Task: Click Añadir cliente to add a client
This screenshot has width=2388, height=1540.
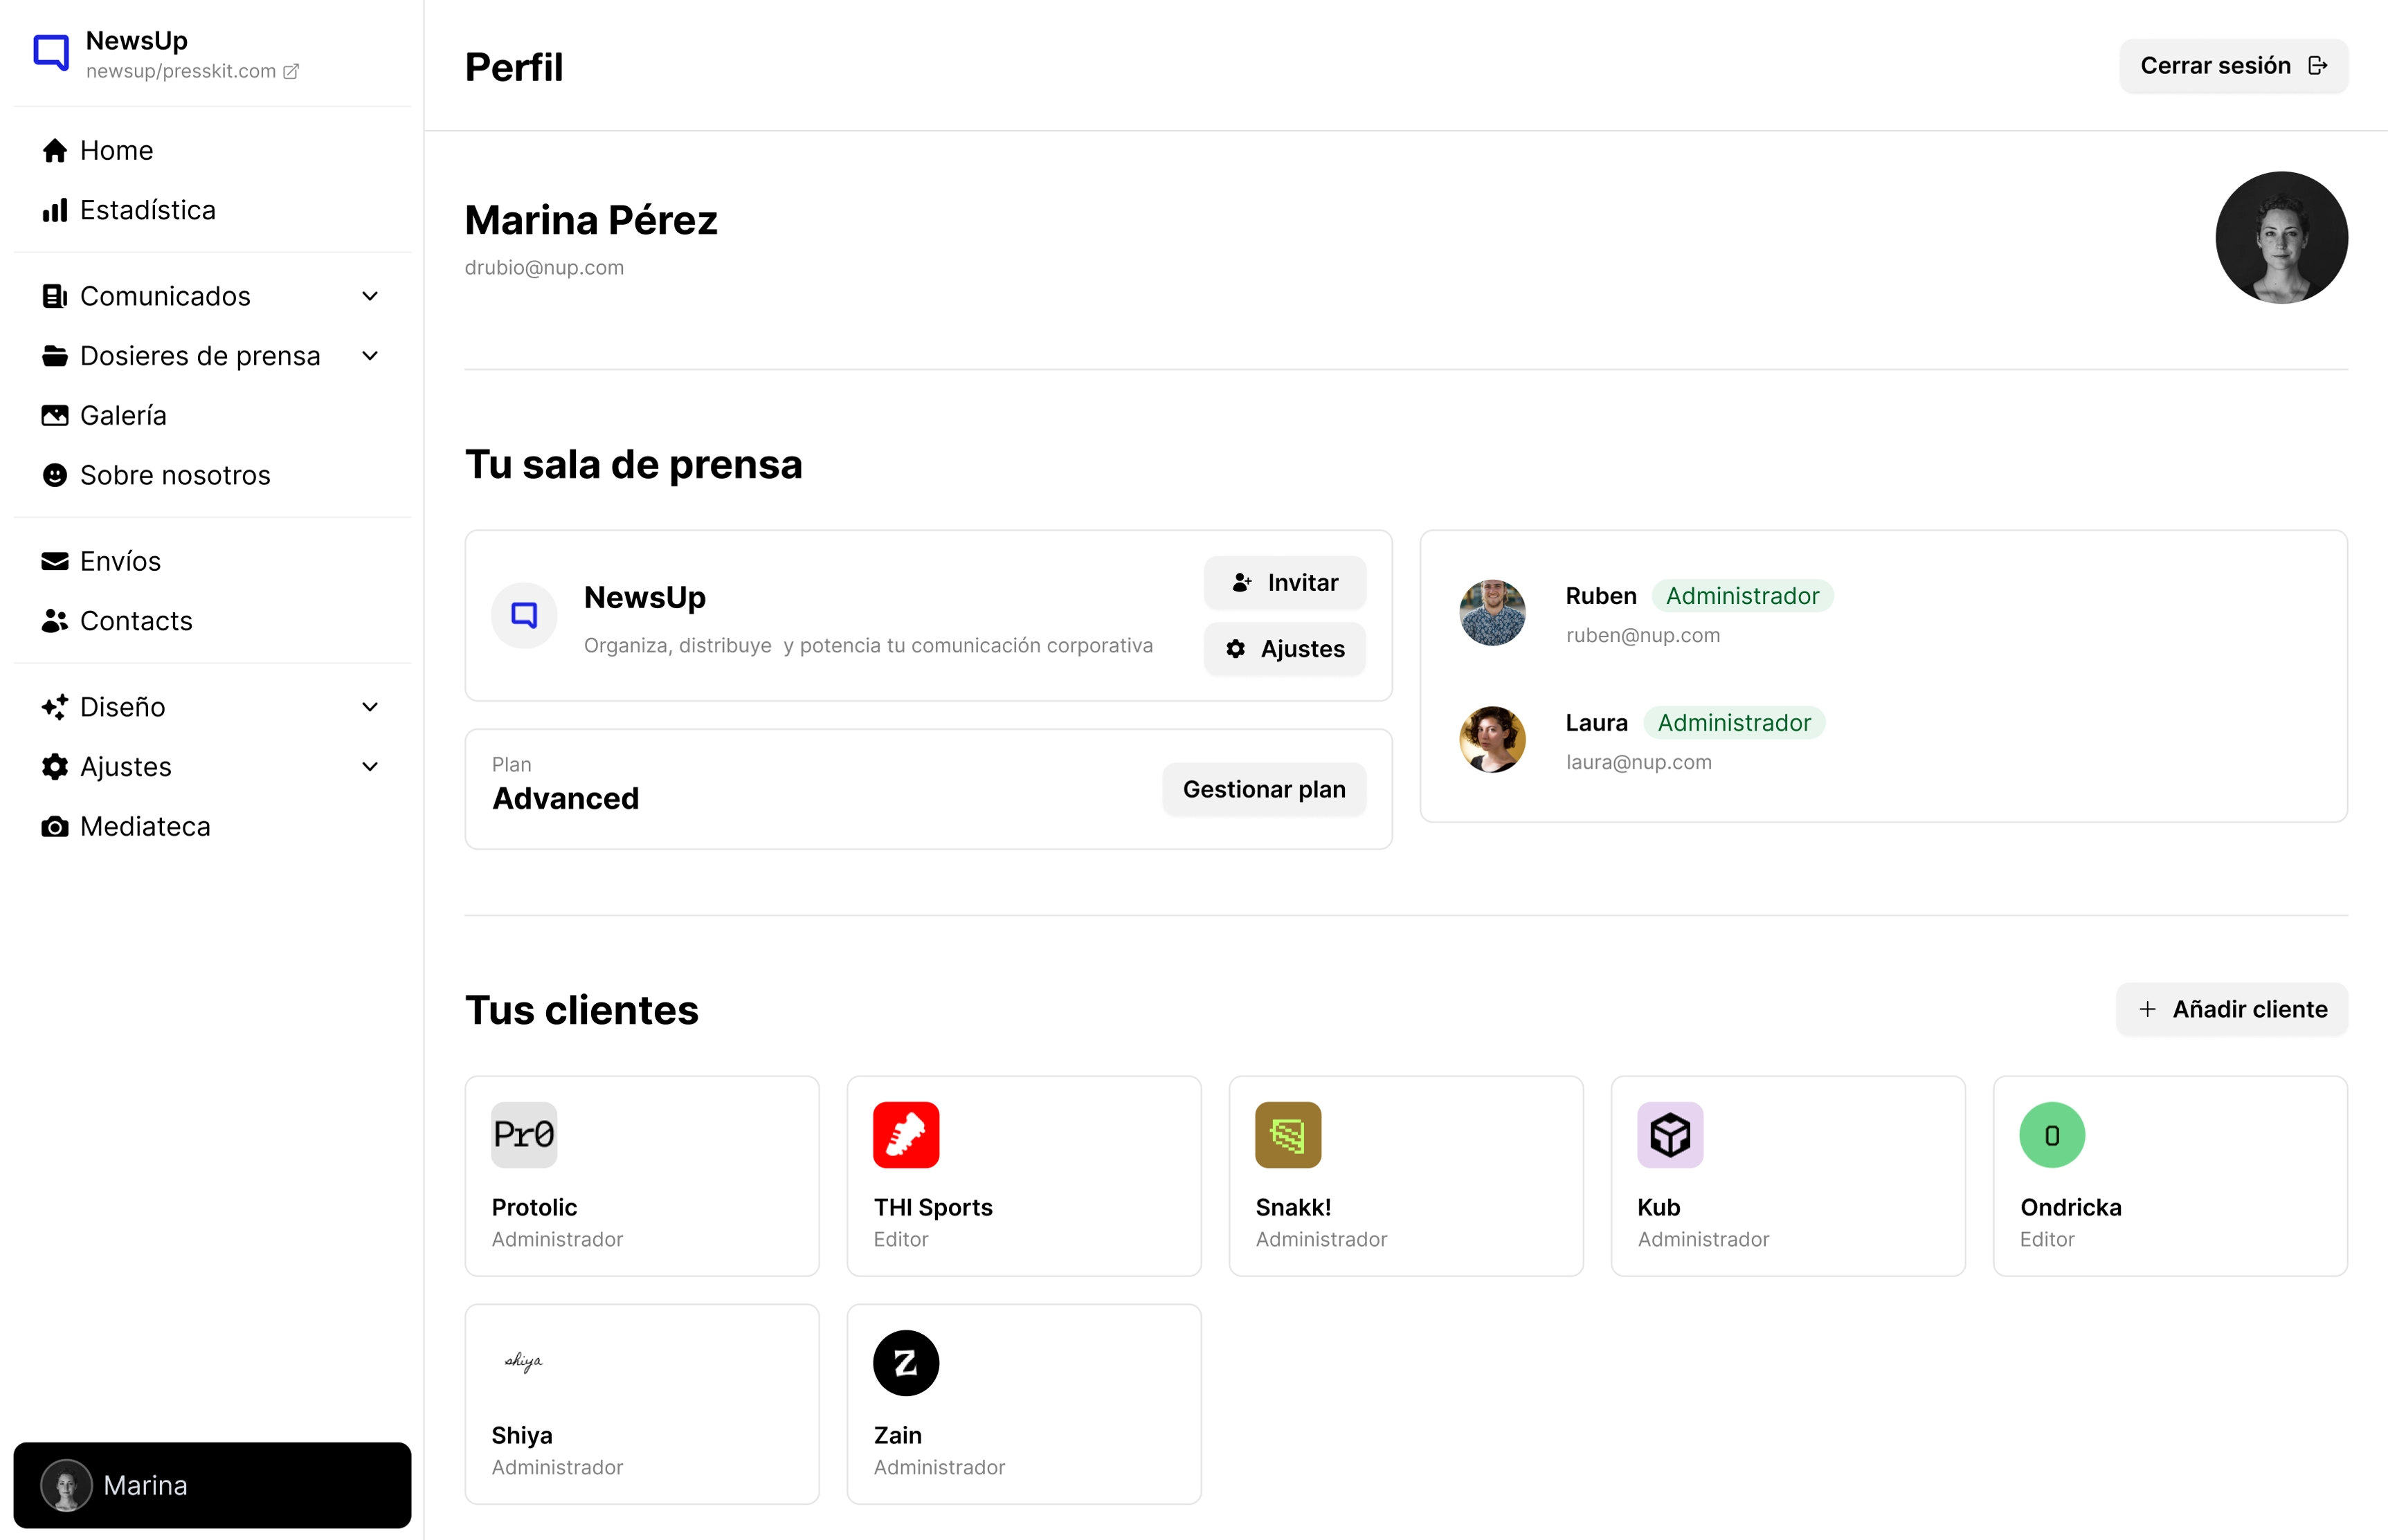Action: (x=2232, y=1009)
